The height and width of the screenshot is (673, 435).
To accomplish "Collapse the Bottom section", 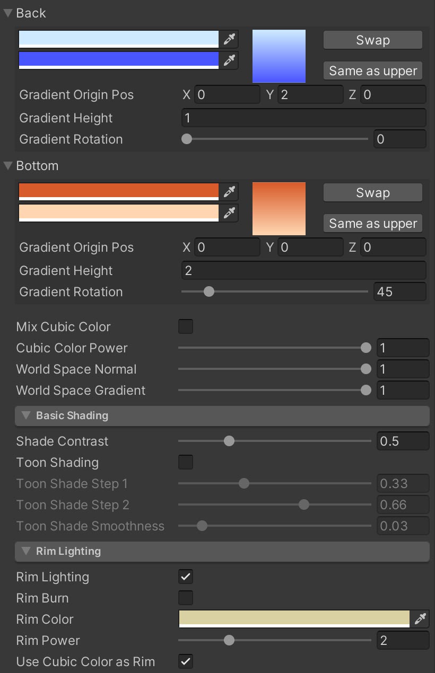I will click(x=8, y=166).
